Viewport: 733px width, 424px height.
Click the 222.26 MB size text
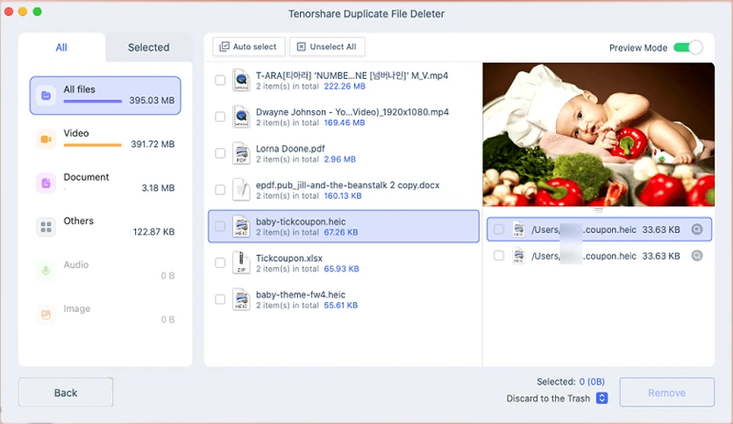pos(345,87)
